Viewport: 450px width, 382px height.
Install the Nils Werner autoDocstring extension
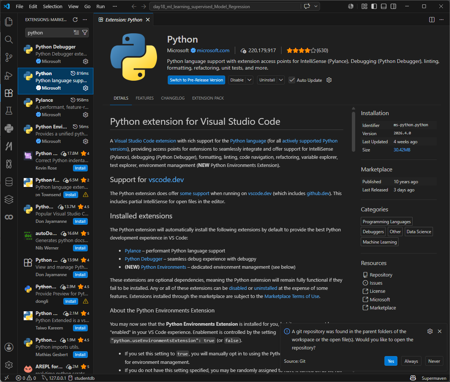click(80, 248)
